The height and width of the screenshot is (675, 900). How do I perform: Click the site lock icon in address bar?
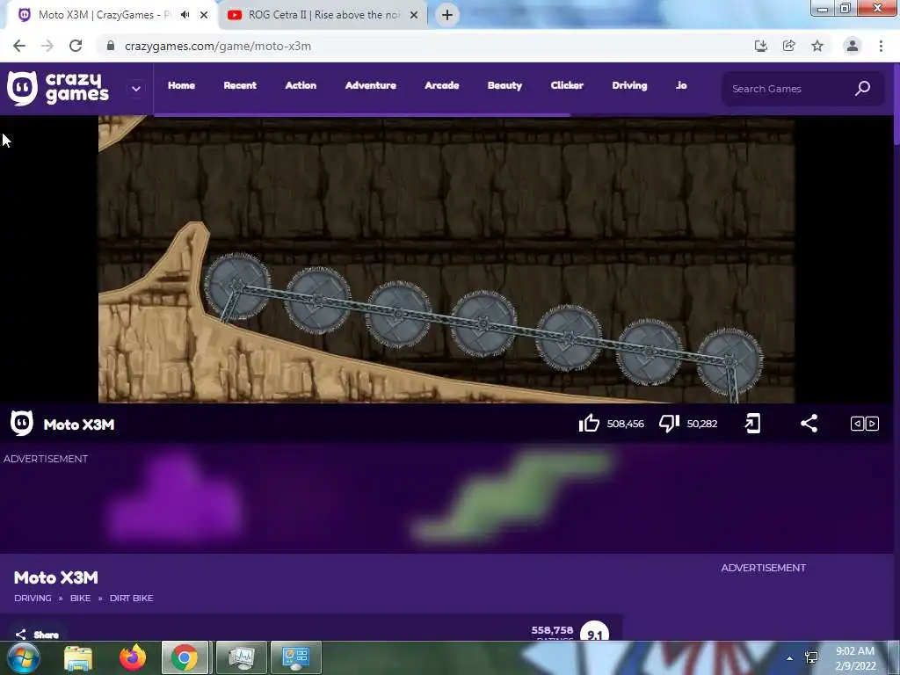(x=111, y=46)
